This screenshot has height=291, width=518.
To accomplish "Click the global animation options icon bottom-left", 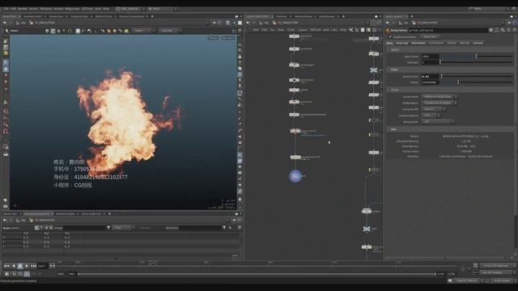I will 7,274.
